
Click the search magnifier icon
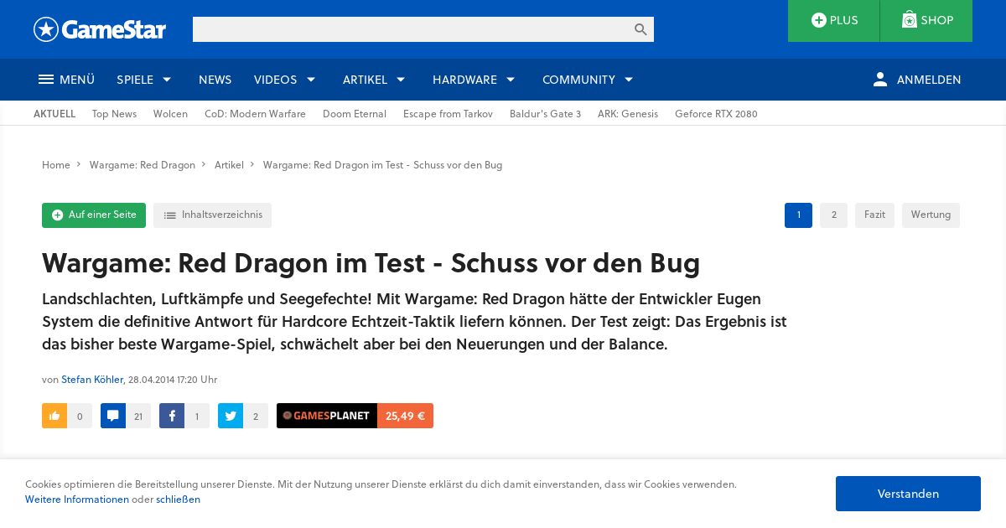(640, 29)
